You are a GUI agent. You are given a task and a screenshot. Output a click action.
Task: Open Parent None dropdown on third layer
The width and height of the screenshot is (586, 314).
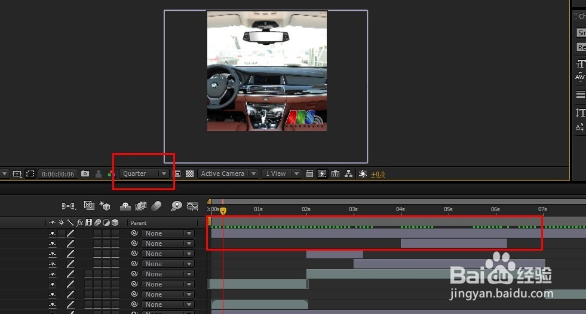[168, 254]
